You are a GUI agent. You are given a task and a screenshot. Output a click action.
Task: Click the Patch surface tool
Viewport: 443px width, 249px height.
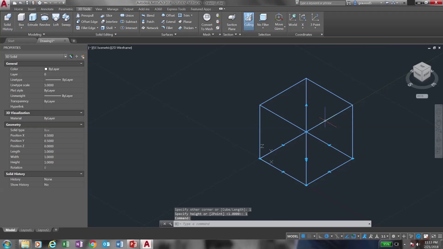(x=148, y=22)
